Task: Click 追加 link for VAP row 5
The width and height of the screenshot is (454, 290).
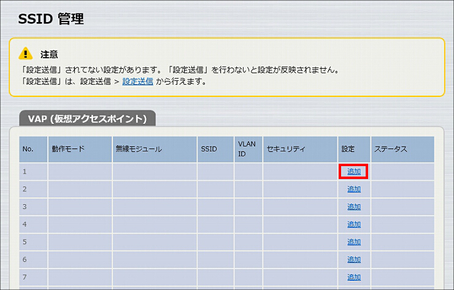Action: [x=354, y=242]
